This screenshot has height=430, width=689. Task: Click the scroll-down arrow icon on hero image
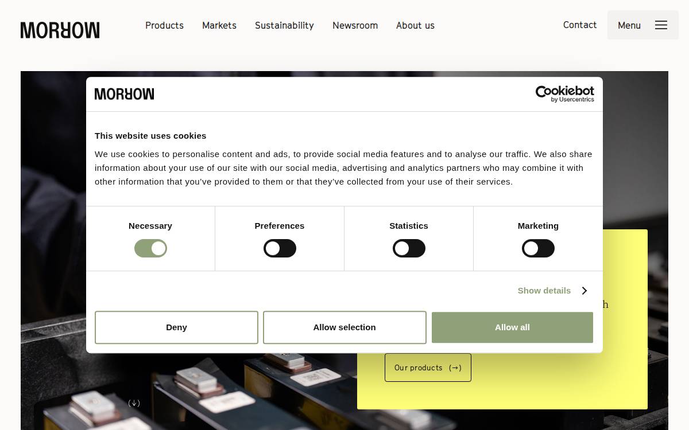pyautogui.click(x=134, y=403)
